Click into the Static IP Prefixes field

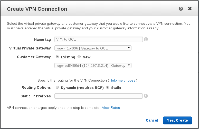tap(98, 96)
